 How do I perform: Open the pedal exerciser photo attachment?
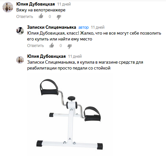click(x=69, y=114)
